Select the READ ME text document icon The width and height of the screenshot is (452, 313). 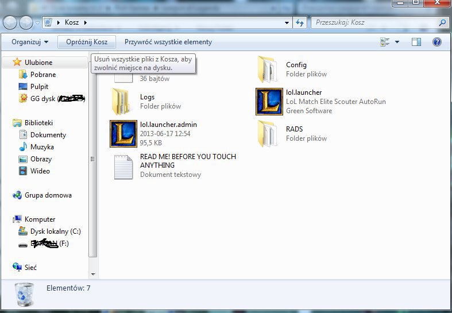click(123, 167)
